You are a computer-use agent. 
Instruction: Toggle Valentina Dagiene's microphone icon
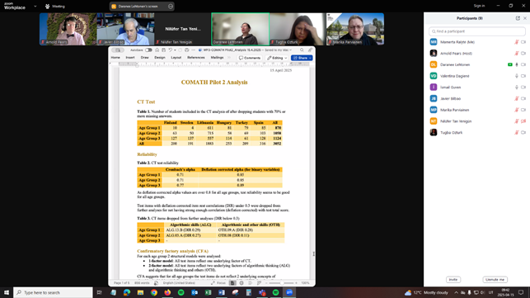tap(517, 76)
